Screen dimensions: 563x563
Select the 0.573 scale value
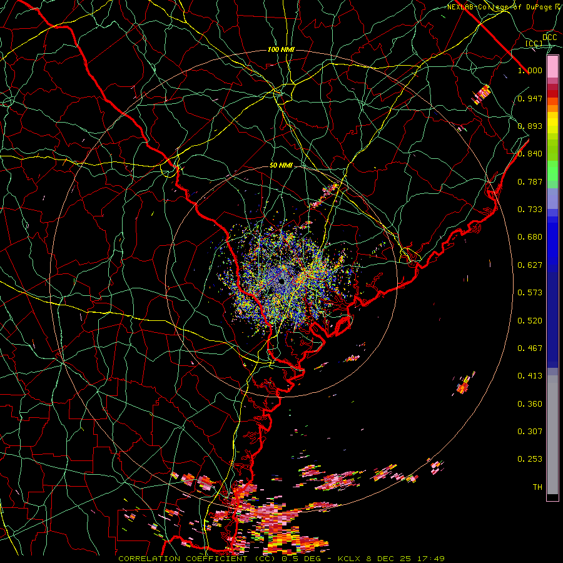530,293
